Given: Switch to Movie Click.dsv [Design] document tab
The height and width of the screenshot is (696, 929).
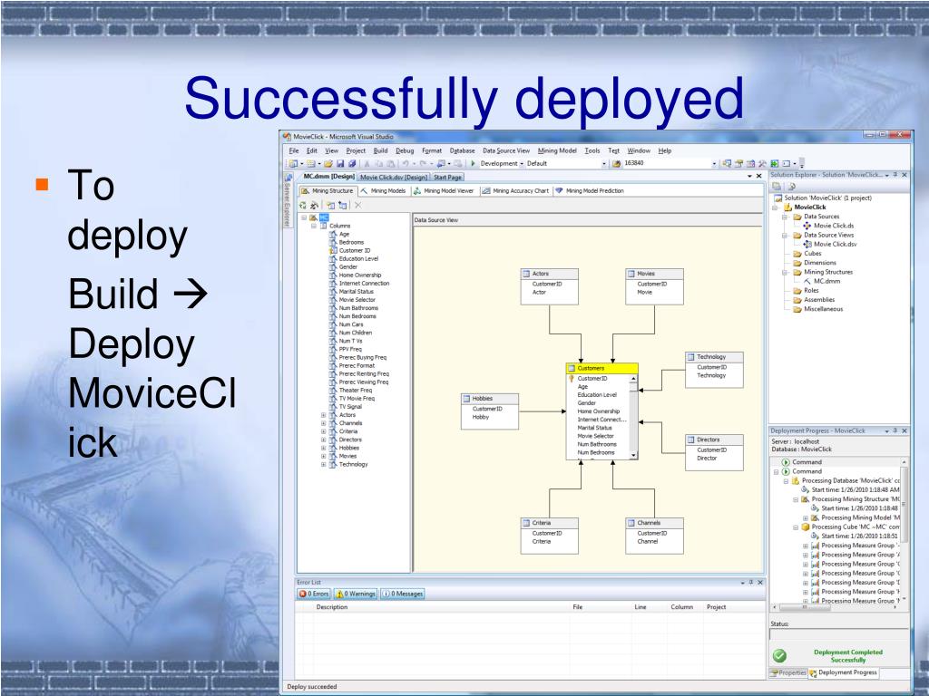Looking at the screenshot, I should click(x=394, y=177).
